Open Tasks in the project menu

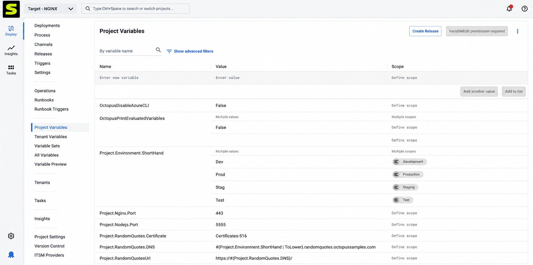tap(40, 200)
